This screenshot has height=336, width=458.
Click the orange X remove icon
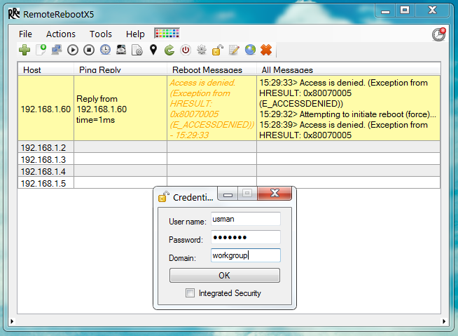266,50
